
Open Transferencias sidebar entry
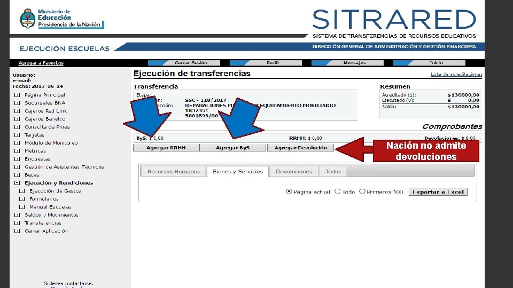(43, 223)
